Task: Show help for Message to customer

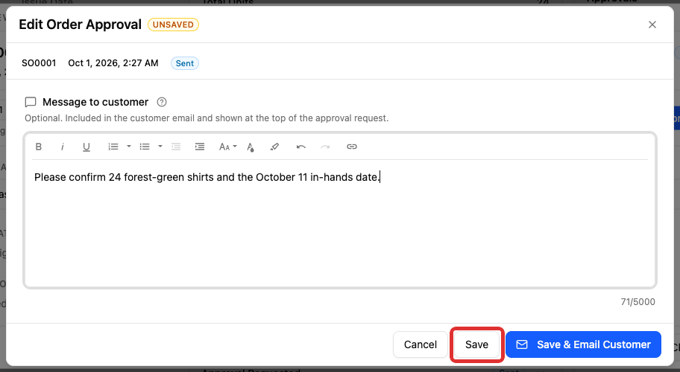Action: click(162, 102)
